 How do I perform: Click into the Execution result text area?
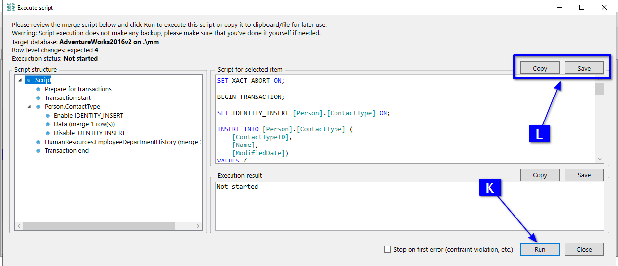pyautogui.click(x=410, y=206)
